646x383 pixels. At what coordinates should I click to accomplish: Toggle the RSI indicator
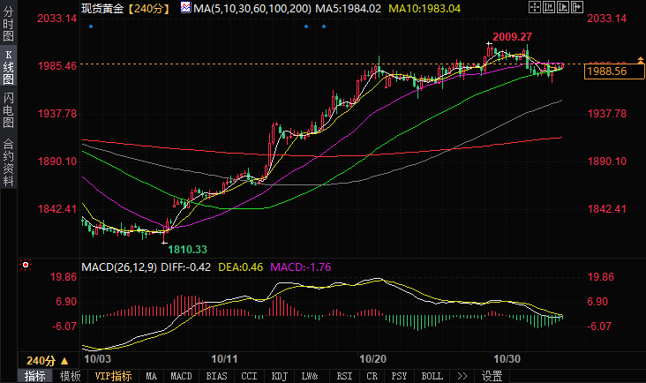click(x=343, y=376)
